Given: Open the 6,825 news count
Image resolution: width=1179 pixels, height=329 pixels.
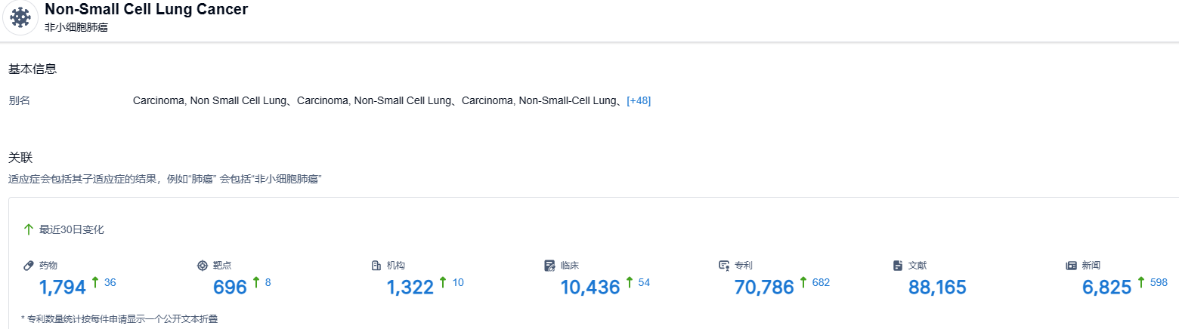Looking at the screenshot, I should pyautogui.click(x=1106, y=287).
